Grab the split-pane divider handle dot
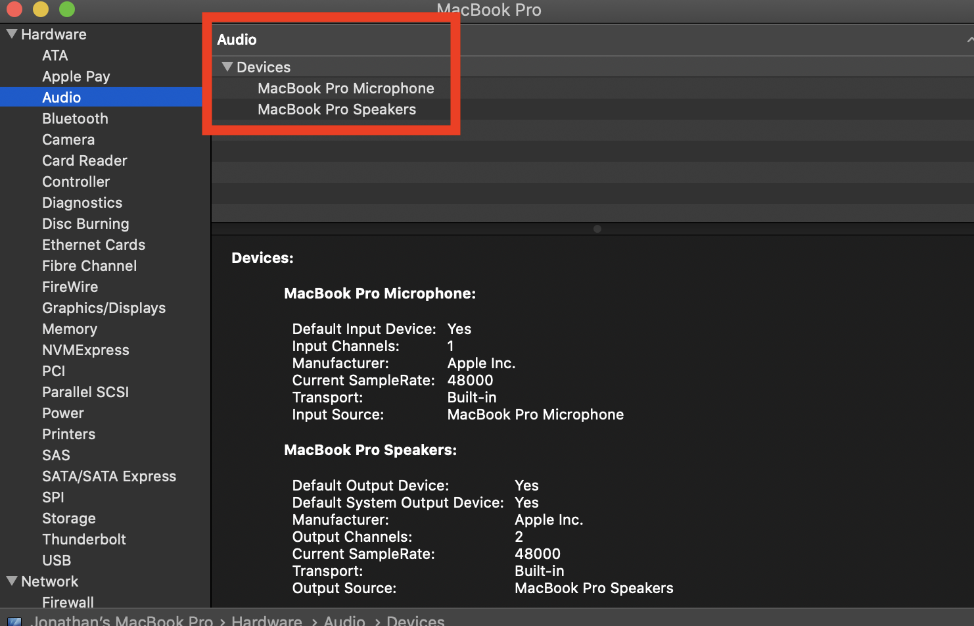 tap(597, 229)
